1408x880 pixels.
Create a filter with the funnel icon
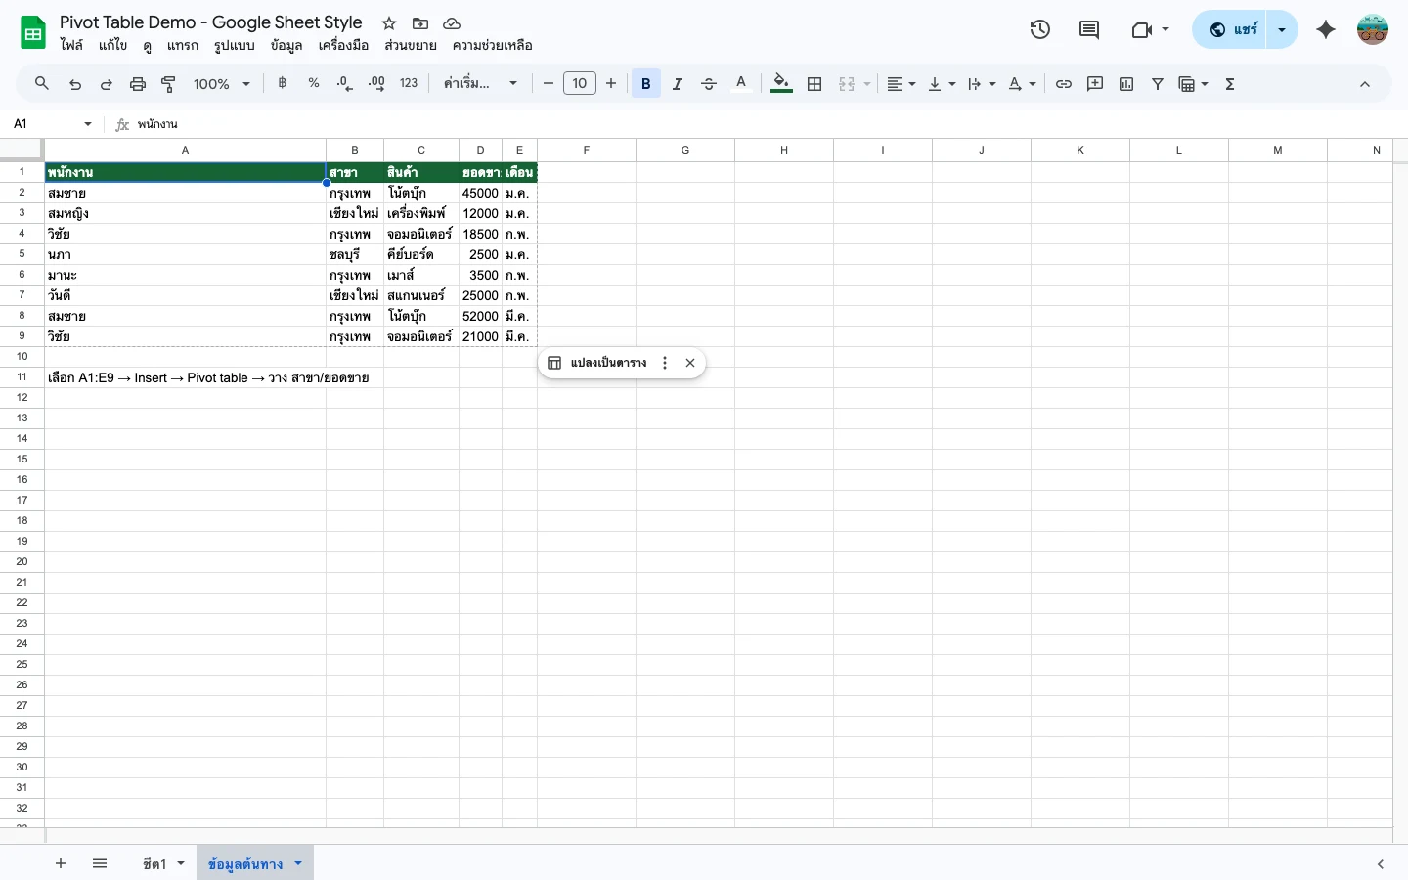pyautogui.click(x=1157, y=83)
